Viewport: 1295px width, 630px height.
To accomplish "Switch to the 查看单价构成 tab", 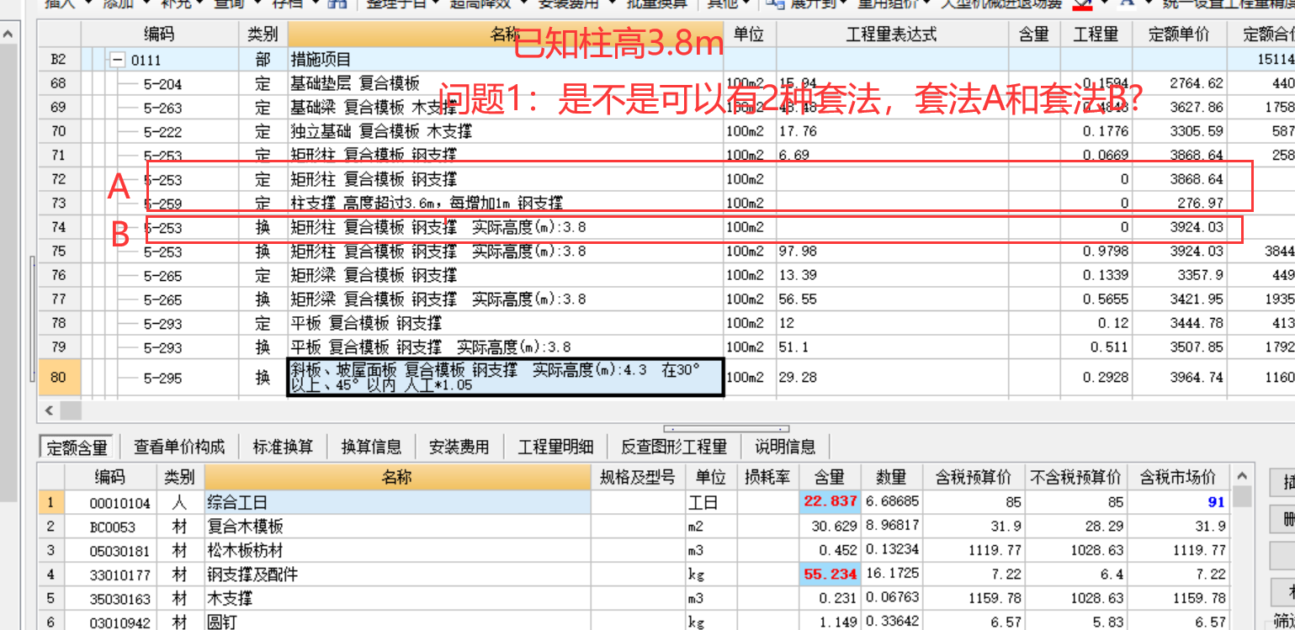I will click(179, 447).
